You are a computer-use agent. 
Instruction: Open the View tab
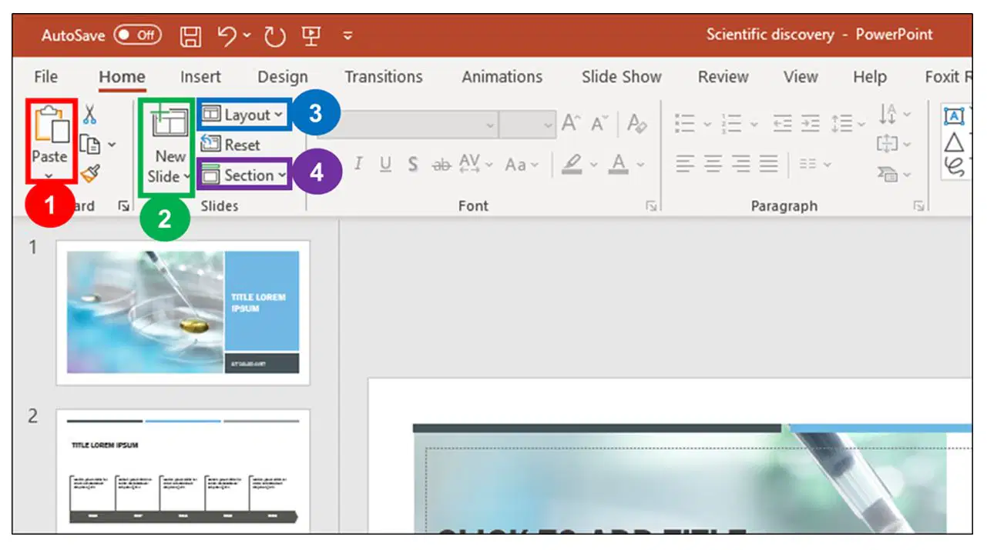tap(801, 77)
